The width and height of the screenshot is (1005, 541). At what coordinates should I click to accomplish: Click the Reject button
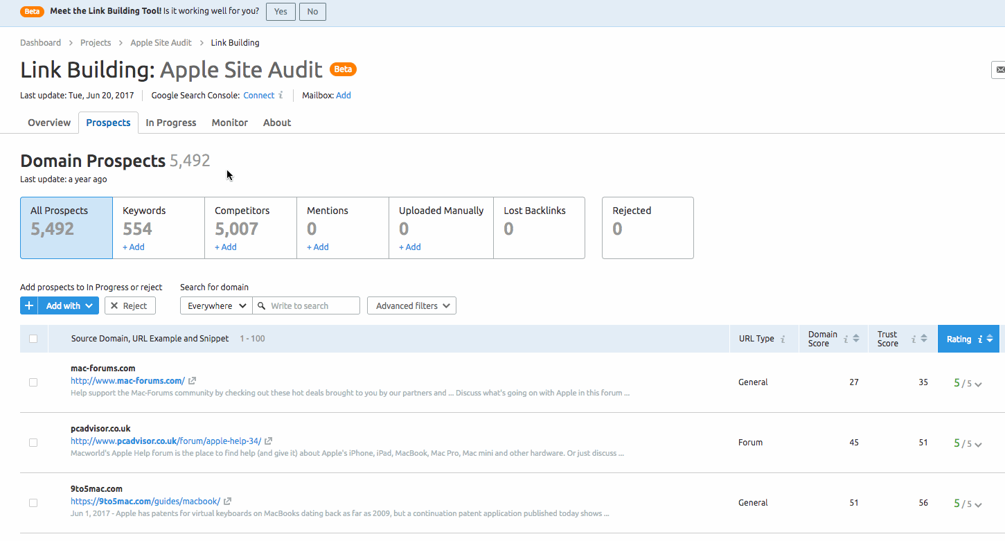[130, 305]
